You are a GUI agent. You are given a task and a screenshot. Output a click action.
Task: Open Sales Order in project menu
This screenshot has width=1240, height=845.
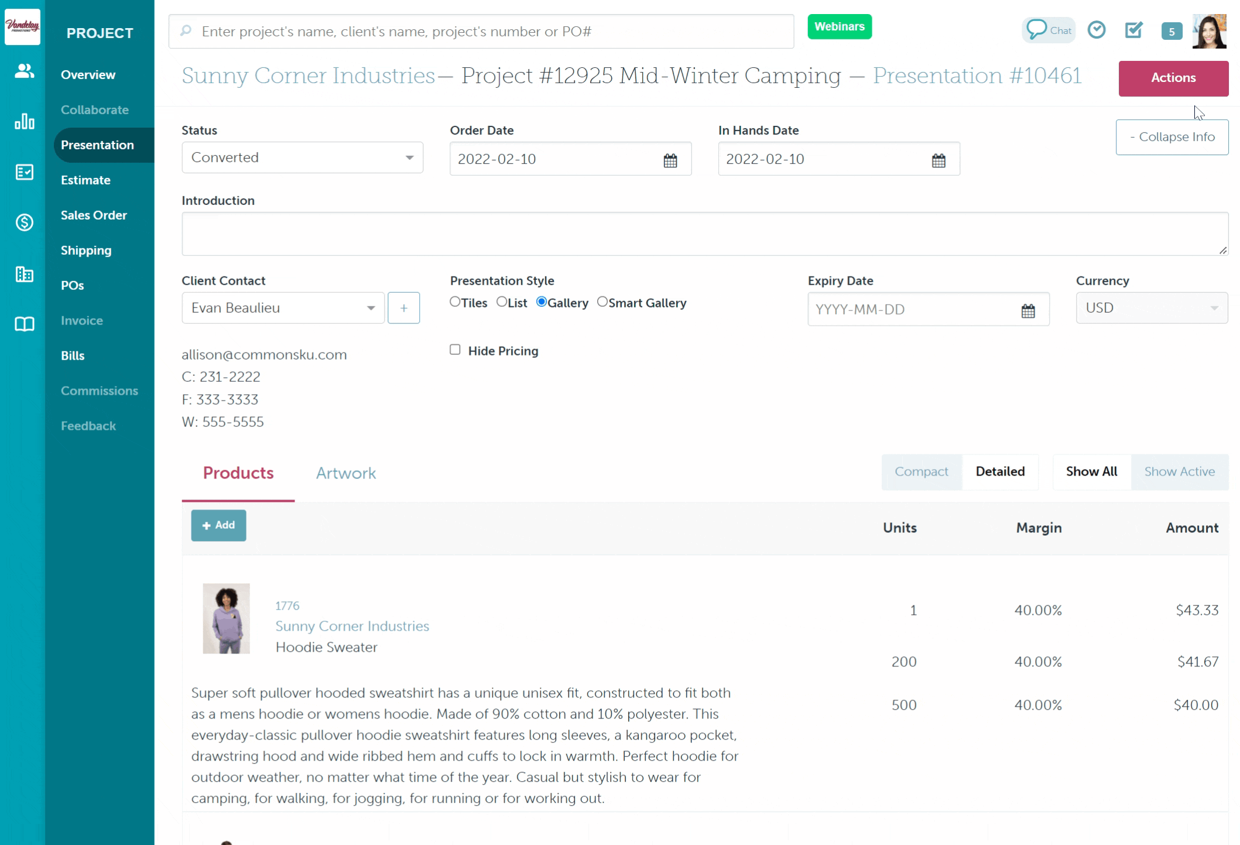tap(94, 215)
